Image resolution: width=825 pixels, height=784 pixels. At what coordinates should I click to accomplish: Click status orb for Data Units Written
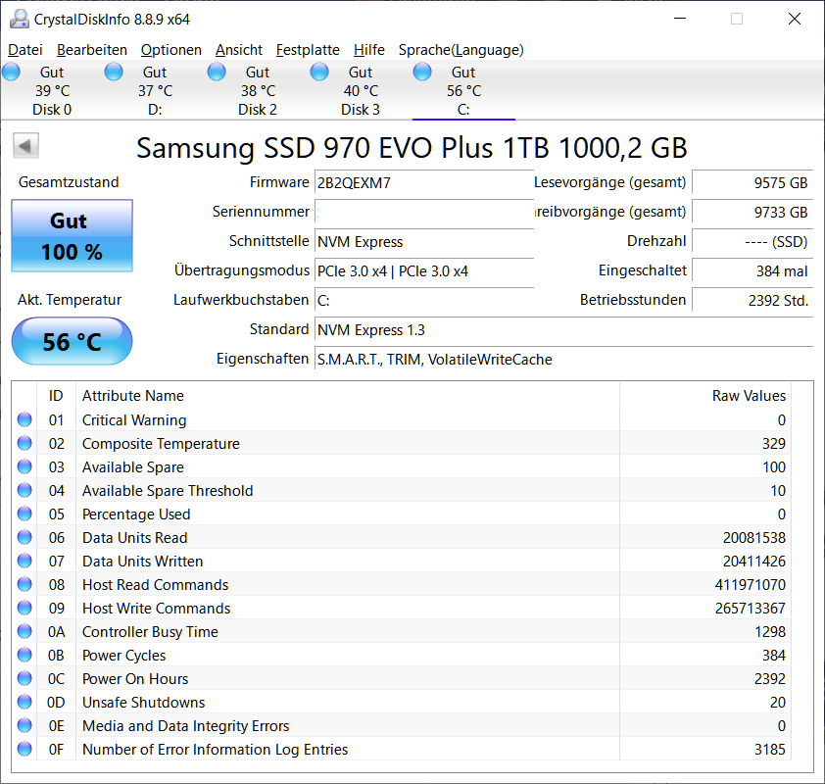pos(24,561)
